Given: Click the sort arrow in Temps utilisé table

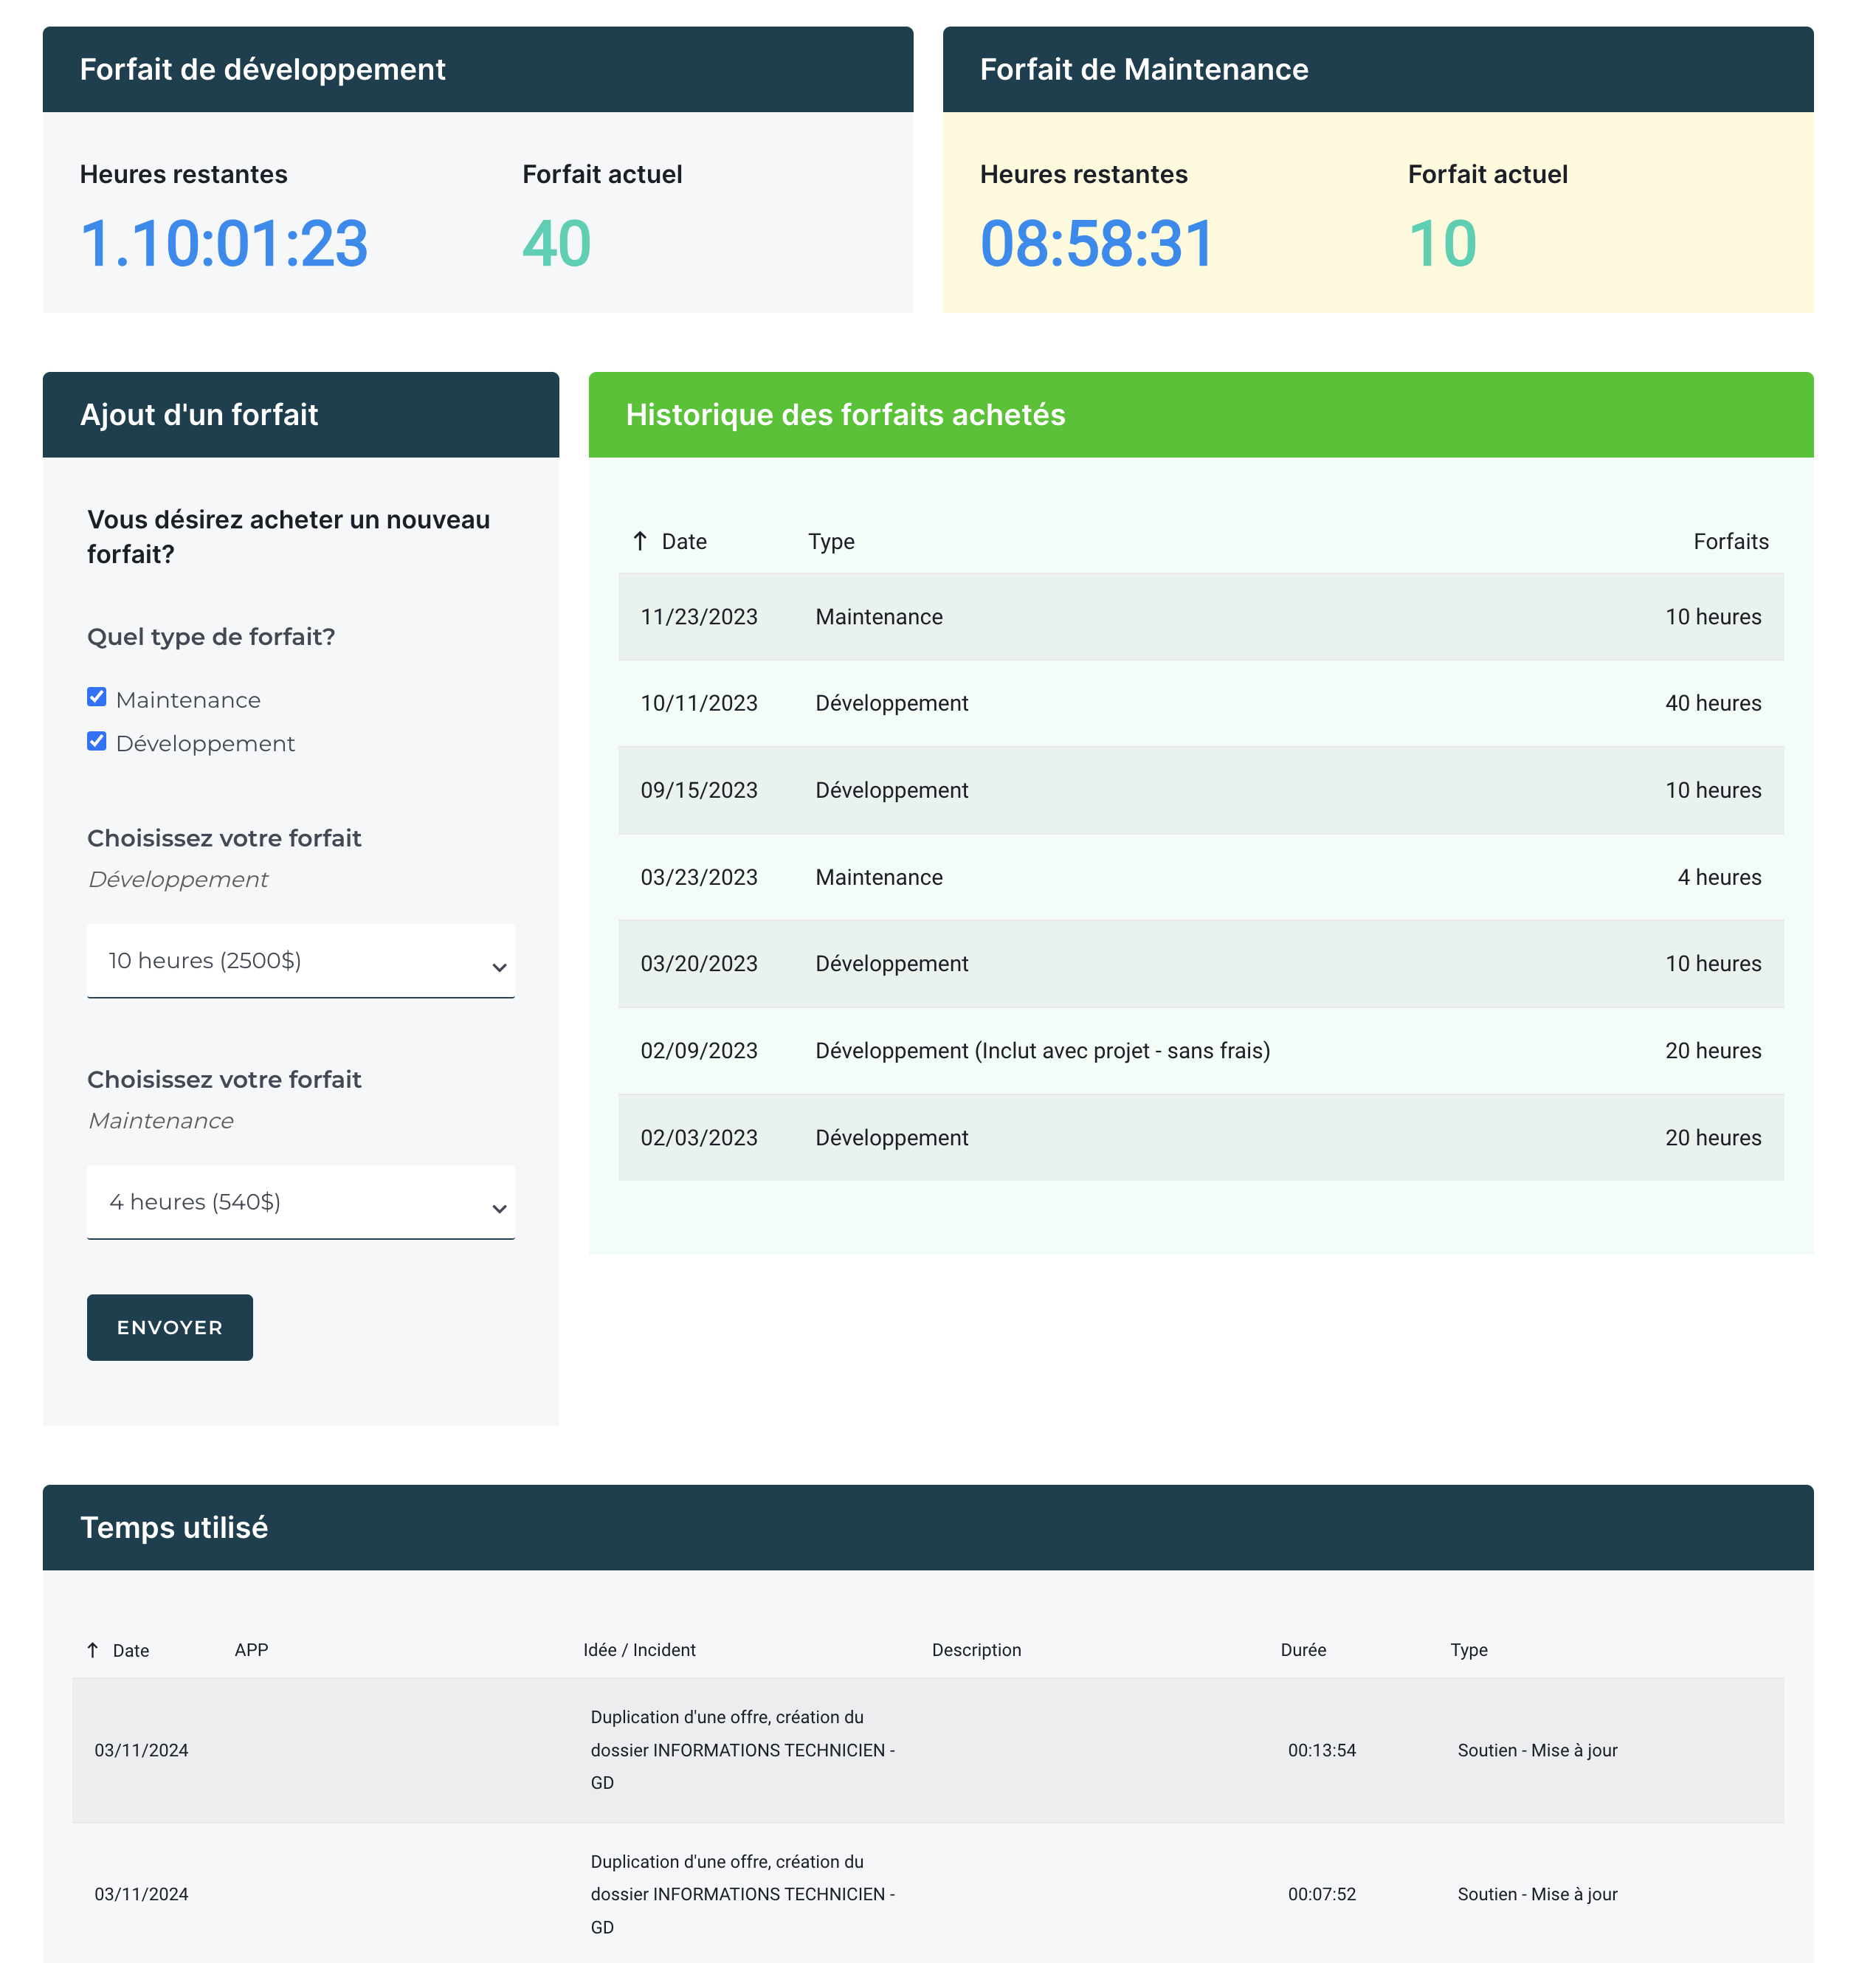Looking at the screenshot, I should tap(92, 1650).
